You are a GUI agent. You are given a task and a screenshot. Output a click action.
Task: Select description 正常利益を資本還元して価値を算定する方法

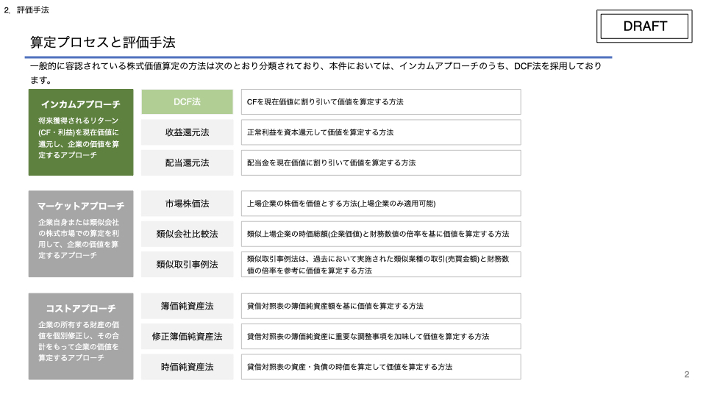click(381, 132)
